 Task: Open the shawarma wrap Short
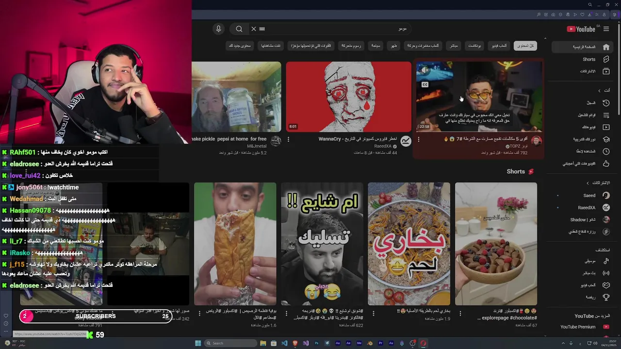(235, 244)
